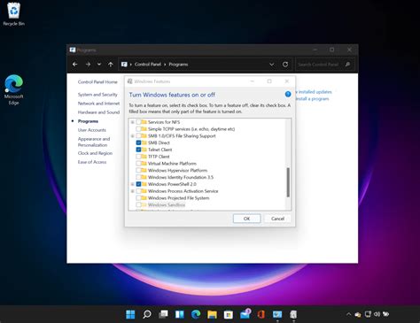Click the installed updates link
The height and width of the screenshot is (323, 420).
[x=315, y=92]
